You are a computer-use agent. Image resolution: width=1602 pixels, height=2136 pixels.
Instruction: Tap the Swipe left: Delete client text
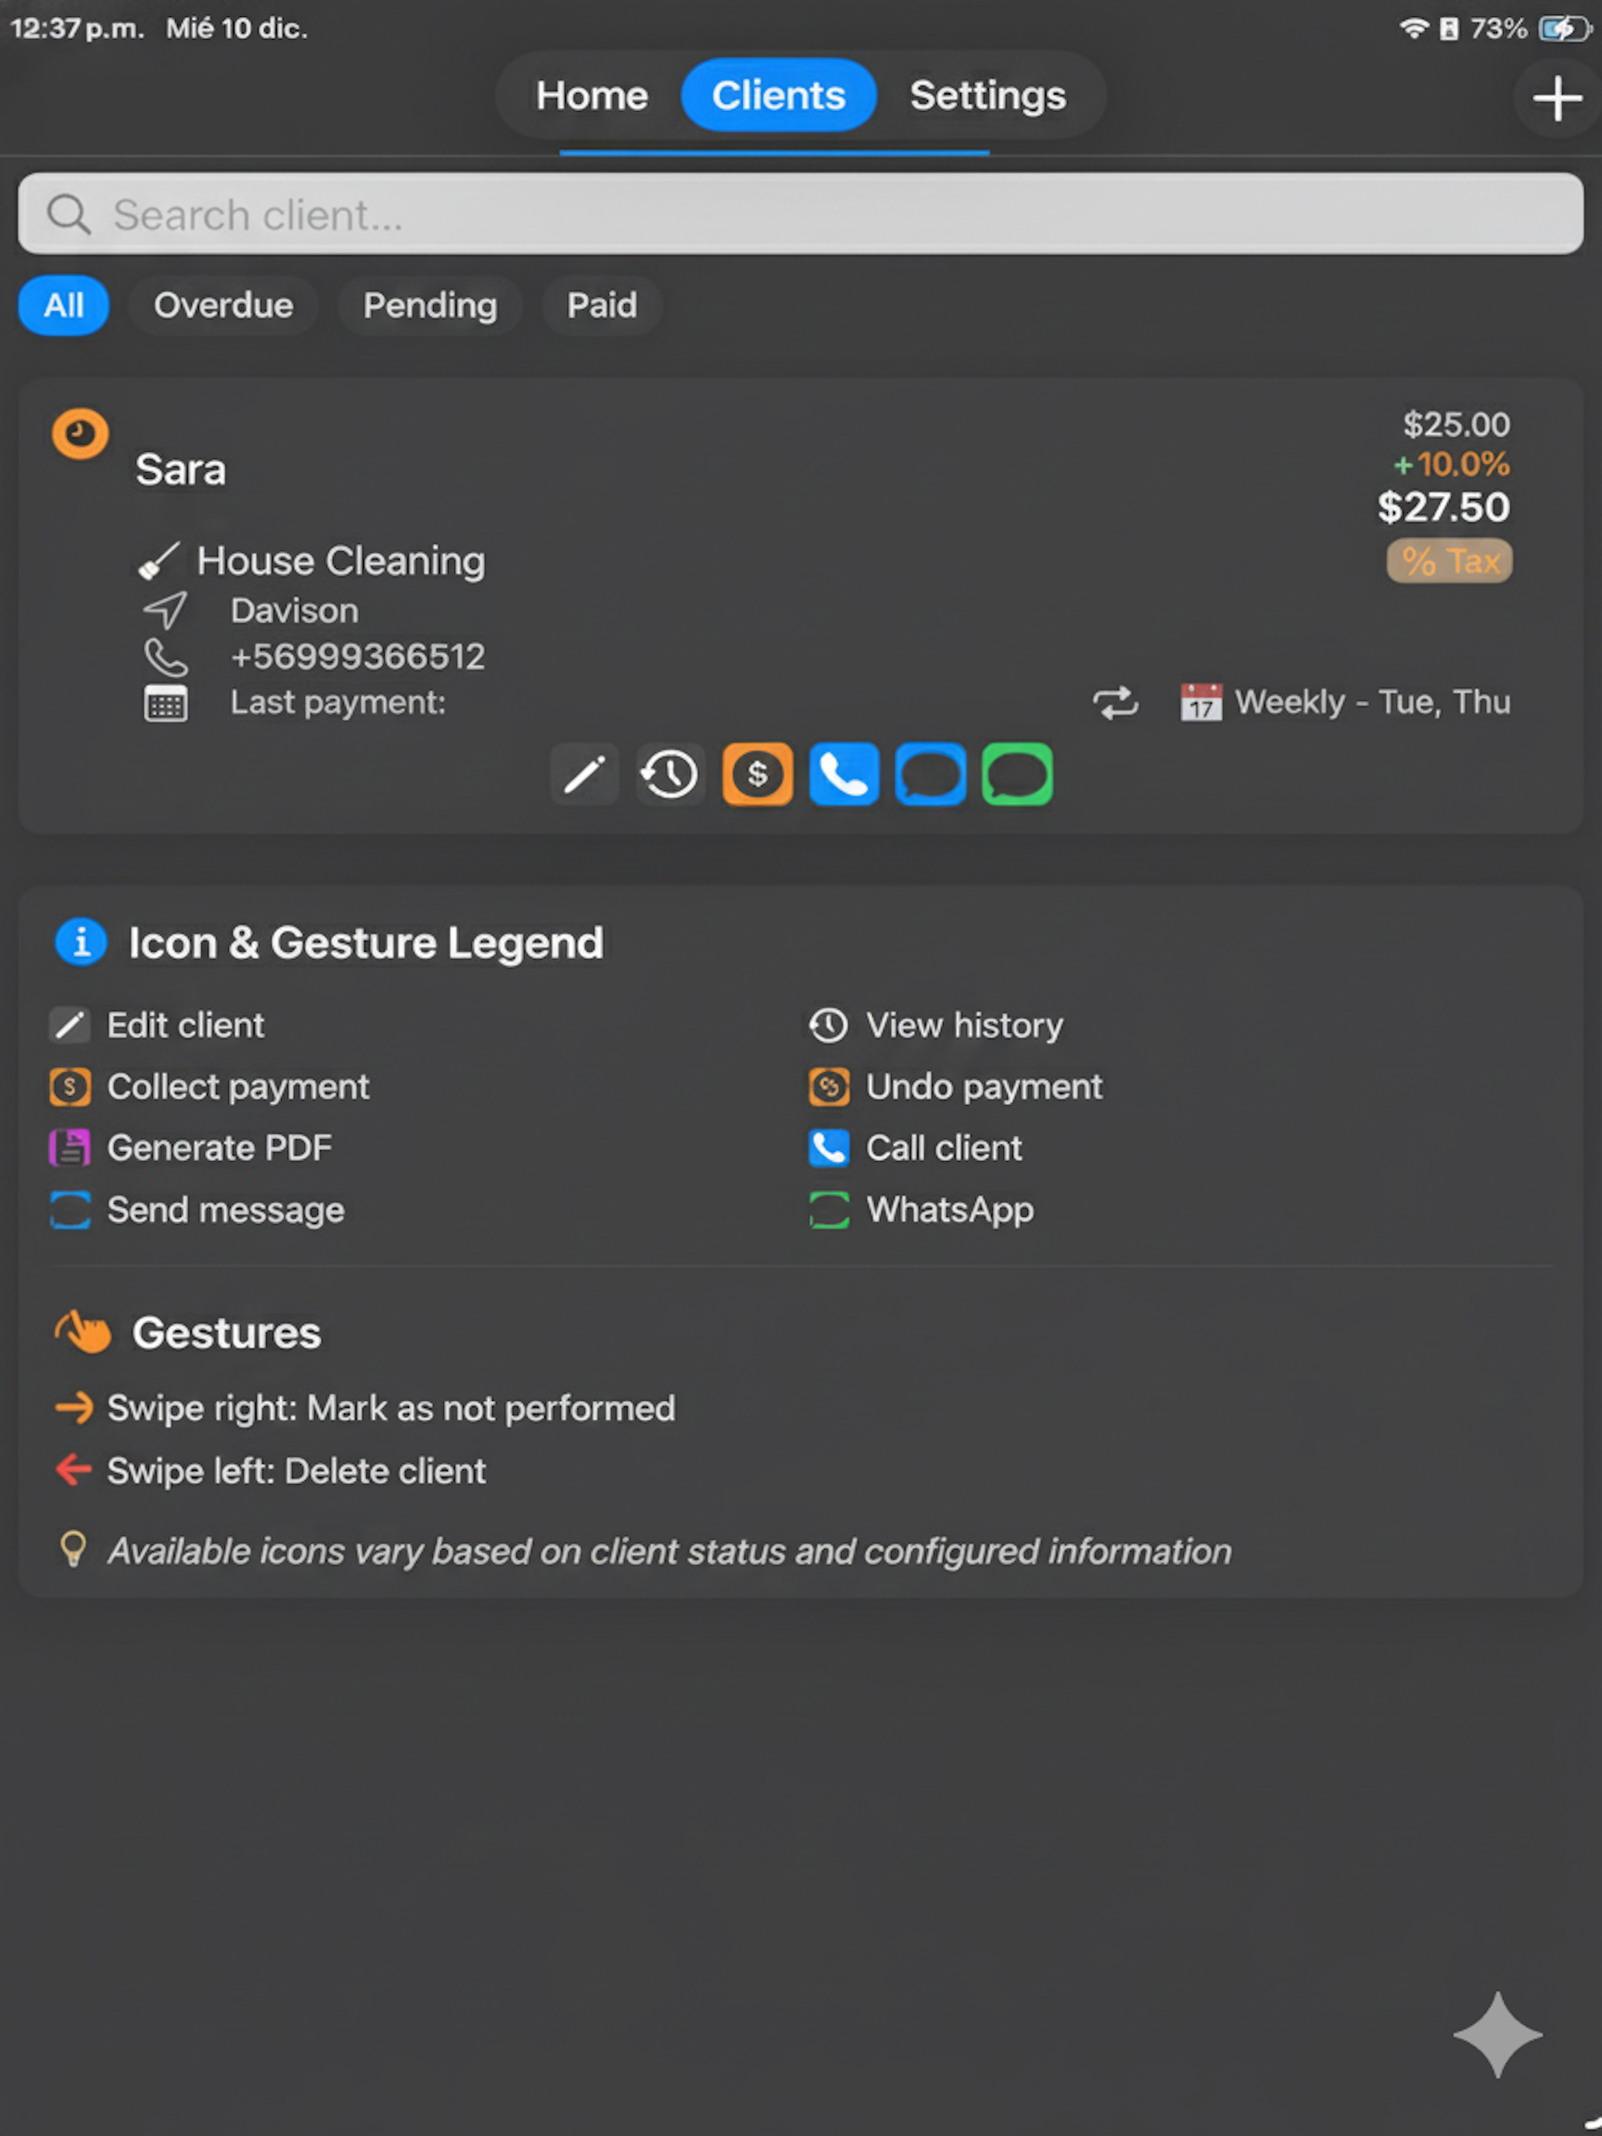(296, 1471)
